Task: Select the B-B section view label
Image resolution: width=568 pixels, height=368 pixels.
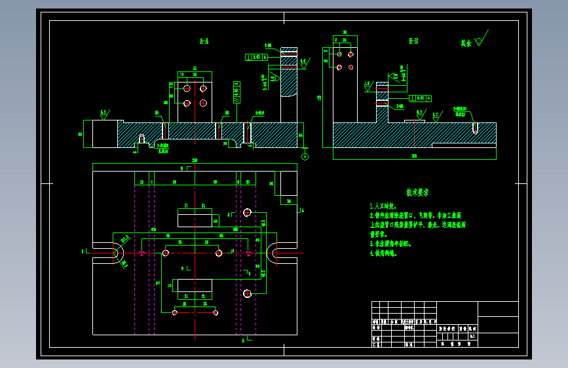Action: (x=413, y=41)
